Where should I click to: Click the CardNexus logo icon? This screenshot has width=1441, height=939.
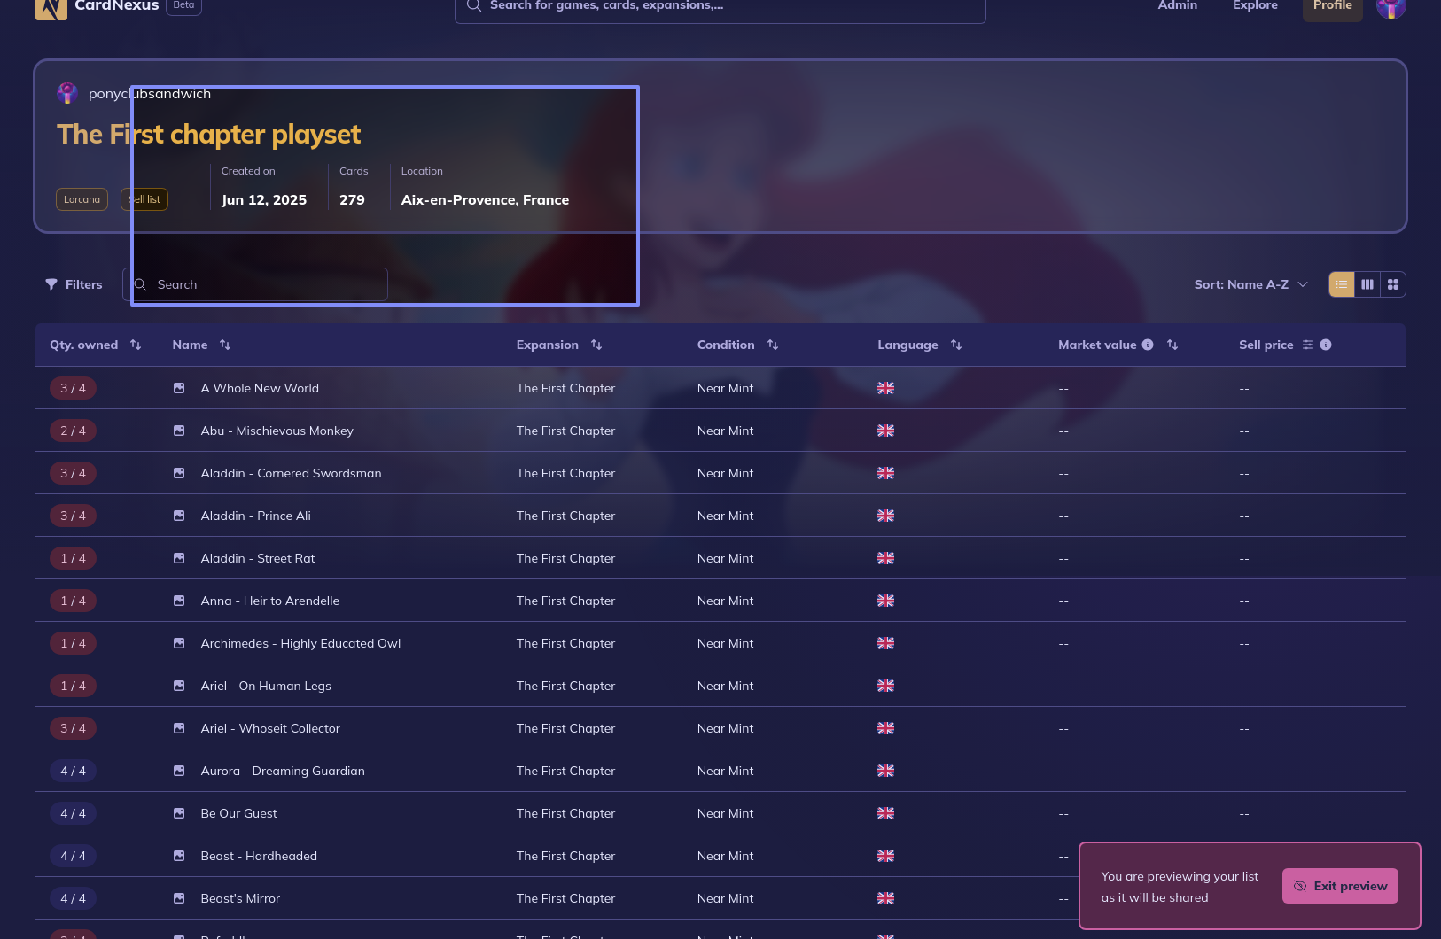51,8
